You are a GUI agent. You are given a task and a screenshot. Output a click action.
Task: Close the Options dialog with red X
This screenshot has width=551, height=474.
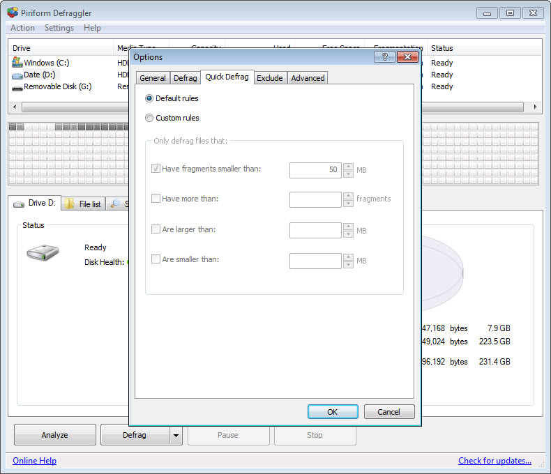click(x=407, y=56)
